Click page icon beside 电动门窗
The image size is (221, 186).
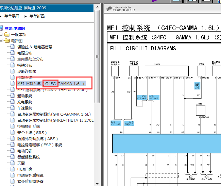point(13,169)
